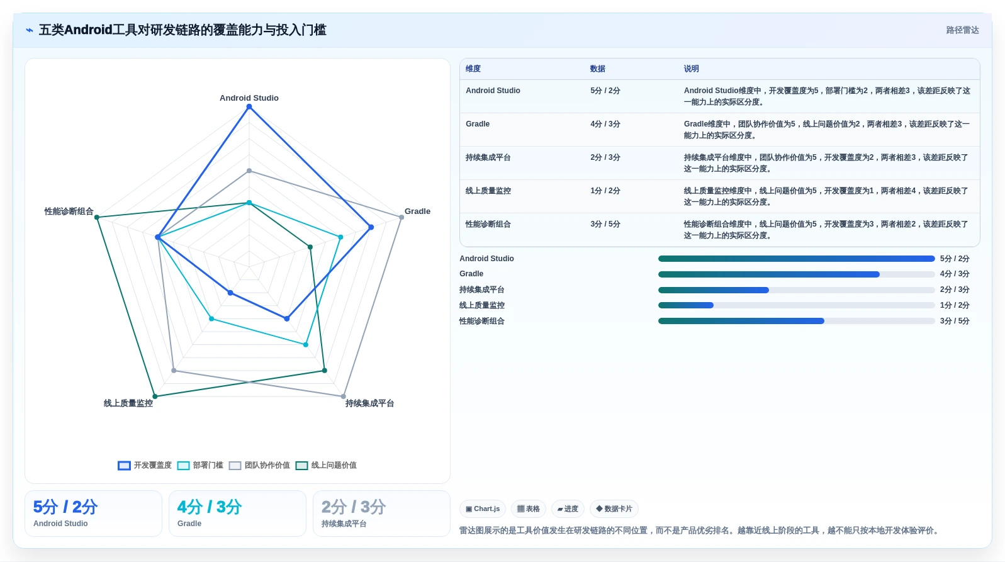The width and height of the screenshot is (1005, 562).
Task: Click the 表格 tag
Action: 529,509
